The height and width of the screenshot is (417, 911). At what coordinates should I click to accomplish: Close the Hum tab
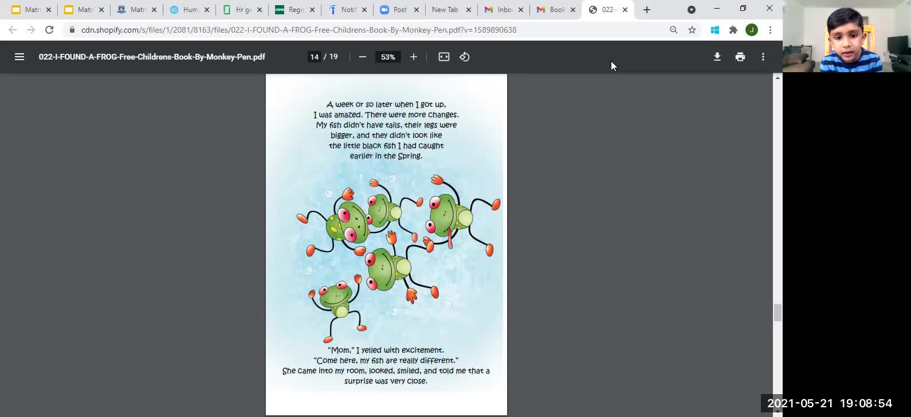pos(206,10)
